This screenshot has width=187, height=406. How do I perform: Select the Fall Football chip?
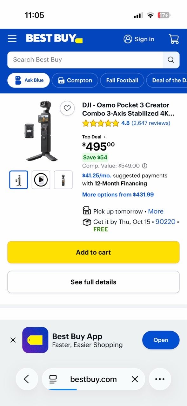[122, 80]
